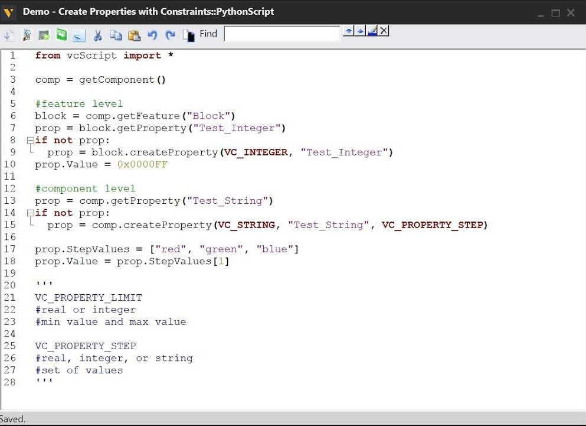Find next match using down-arrow icon

click(349, 31)
